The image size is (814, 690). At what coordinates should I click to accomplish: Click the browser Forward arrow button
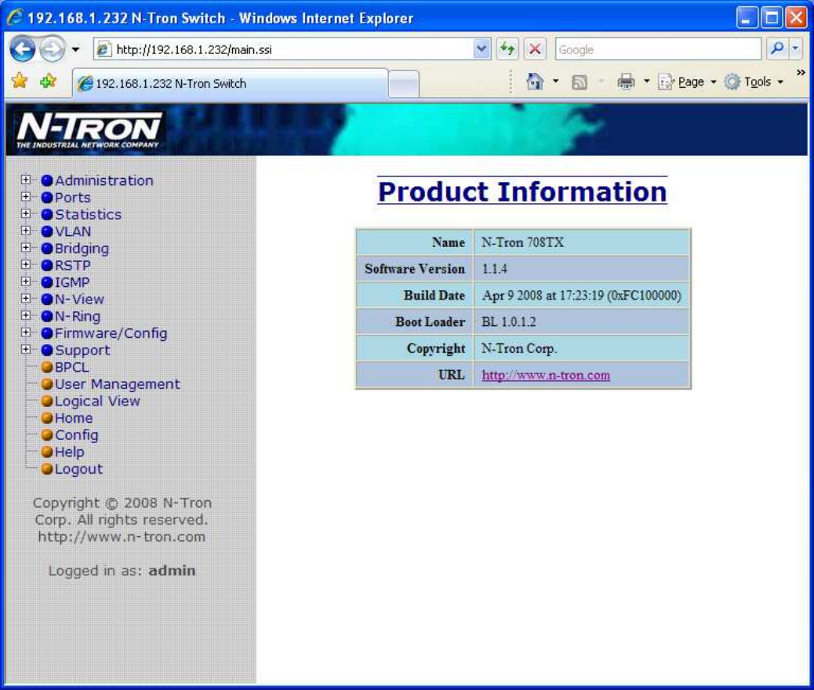coord(53,49)
